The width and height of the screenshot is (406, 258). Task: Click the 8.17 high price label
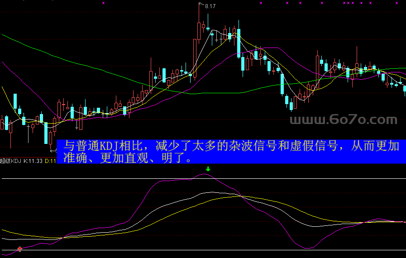point(210,6)
